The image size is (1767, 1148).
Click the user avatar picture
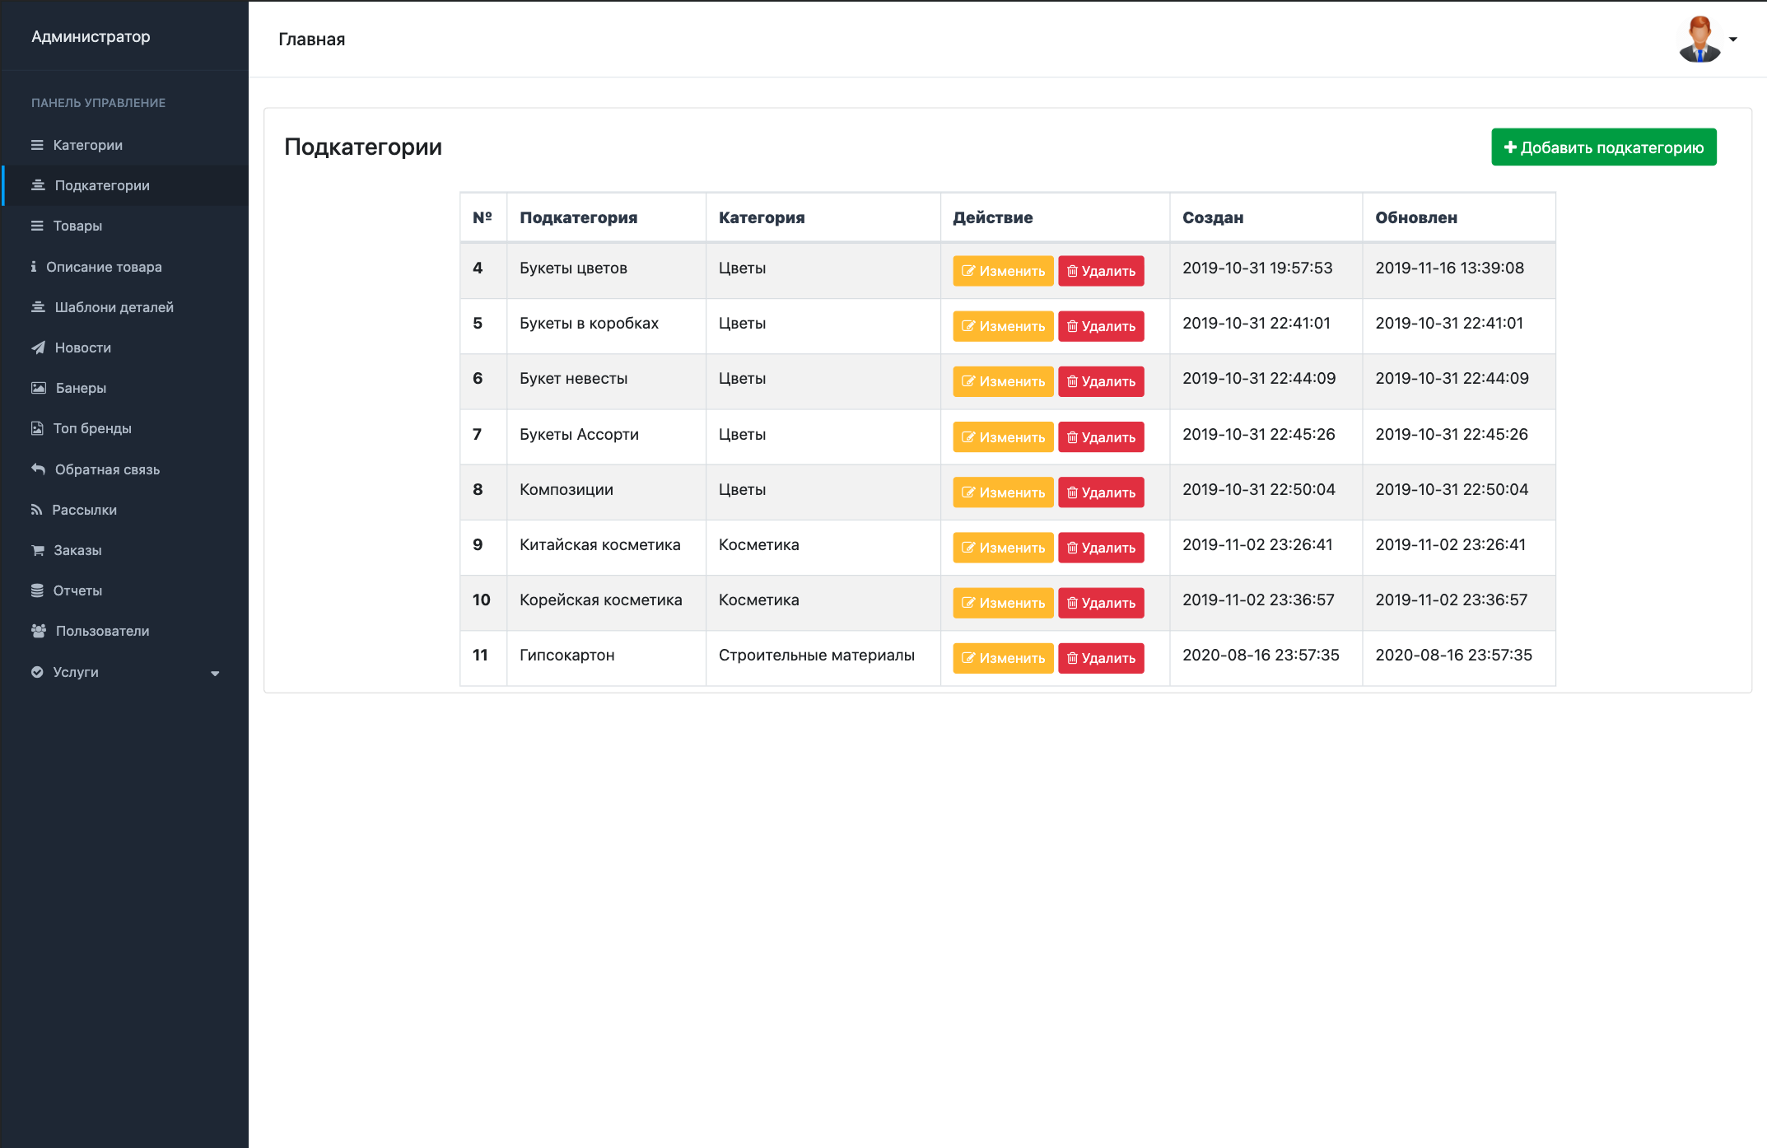click(1699, 39)
